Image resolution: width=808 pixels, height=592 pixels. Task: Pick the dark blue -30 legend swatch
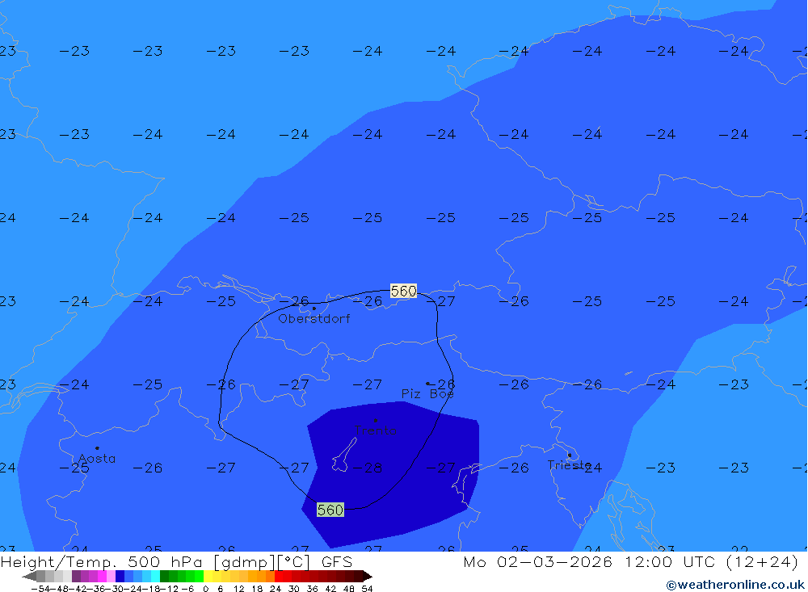[x=120, y=576]
